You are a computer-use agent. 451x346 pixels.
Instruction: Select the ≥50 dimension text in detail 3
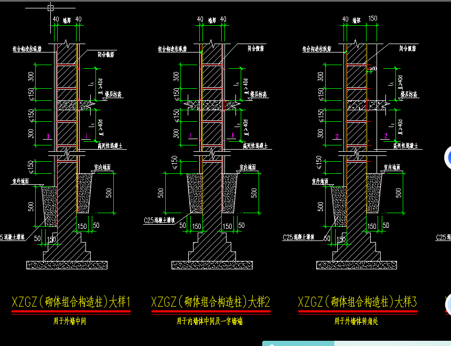[x=373, y=69]
